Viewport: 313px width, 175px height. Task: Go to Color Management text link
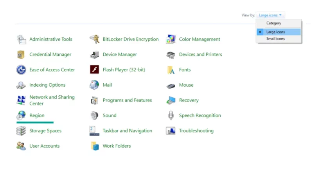pyautogui.click(x=200, y=39)
